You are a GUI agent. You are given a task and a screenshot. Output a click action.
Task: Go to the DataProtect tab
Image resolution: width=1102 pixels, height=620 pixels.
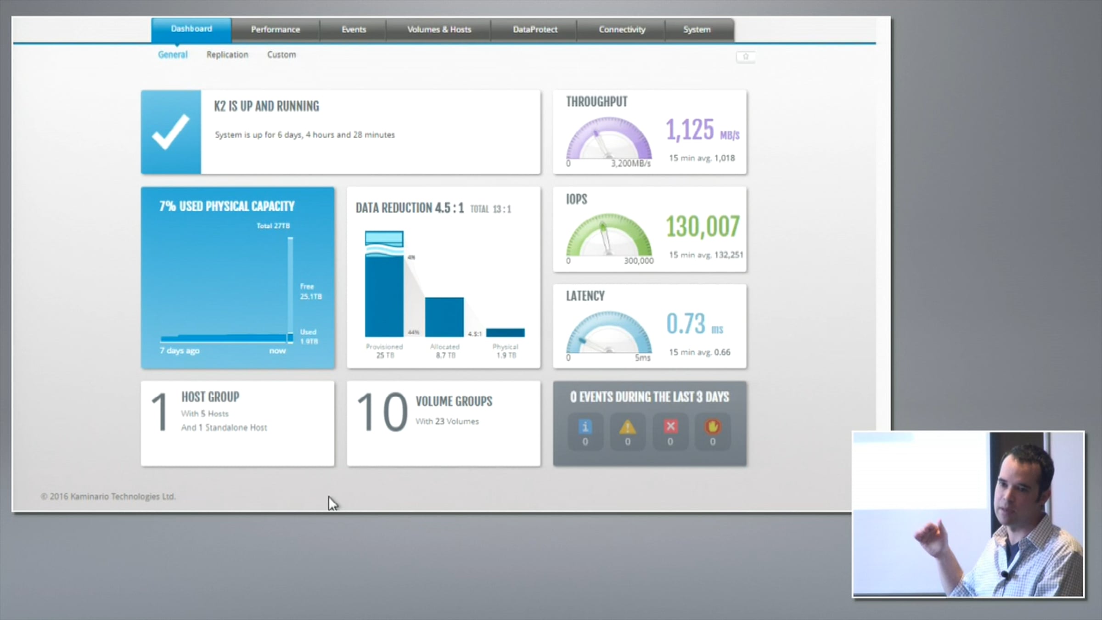point(535,29)
